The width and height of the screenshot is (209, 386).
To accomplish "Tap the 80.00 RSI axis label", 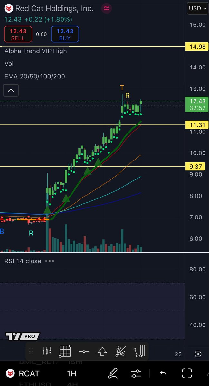I will point(197,269).
